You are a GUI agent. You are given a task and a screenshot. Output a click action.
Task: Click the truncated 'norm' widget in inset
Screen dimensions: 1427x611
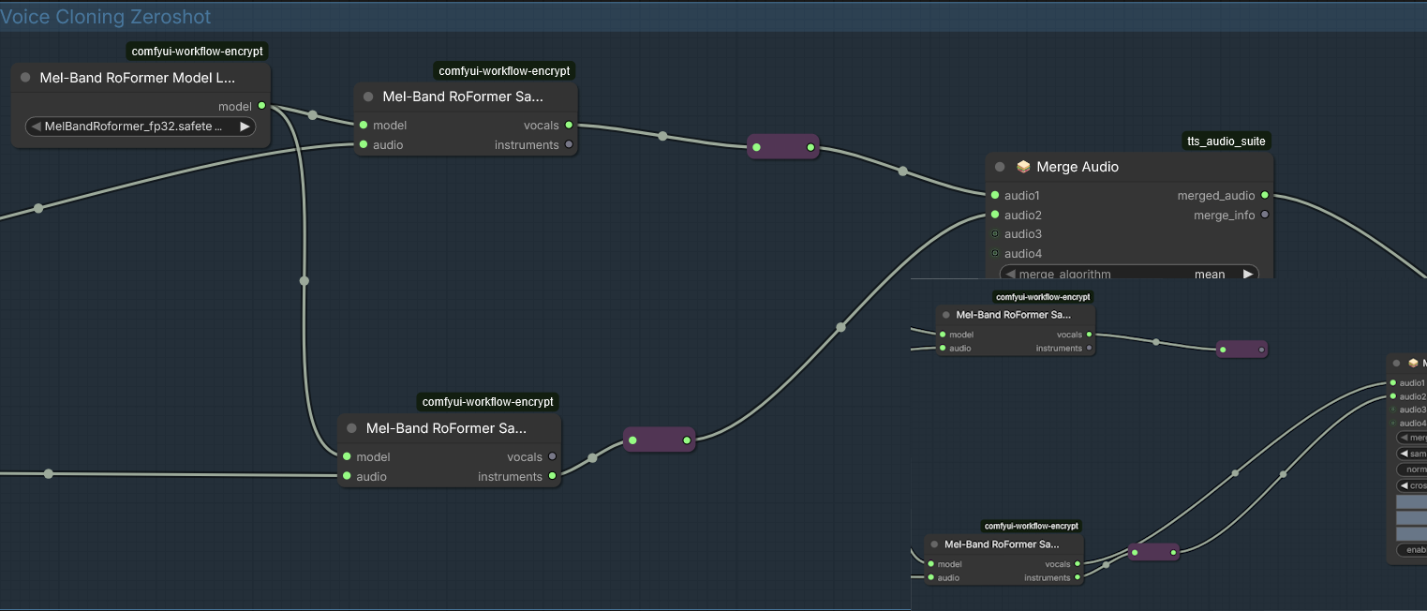tap(1412, 469)
